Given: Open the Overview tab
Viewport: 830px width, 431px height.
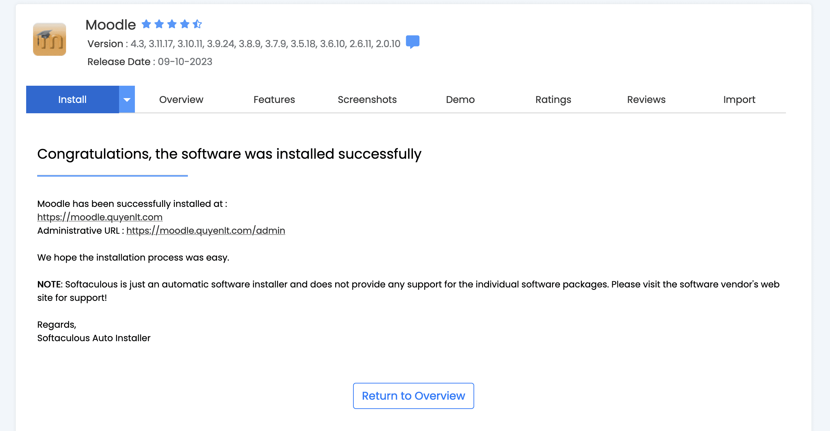Looking at the screenshot, I should 181,99.
